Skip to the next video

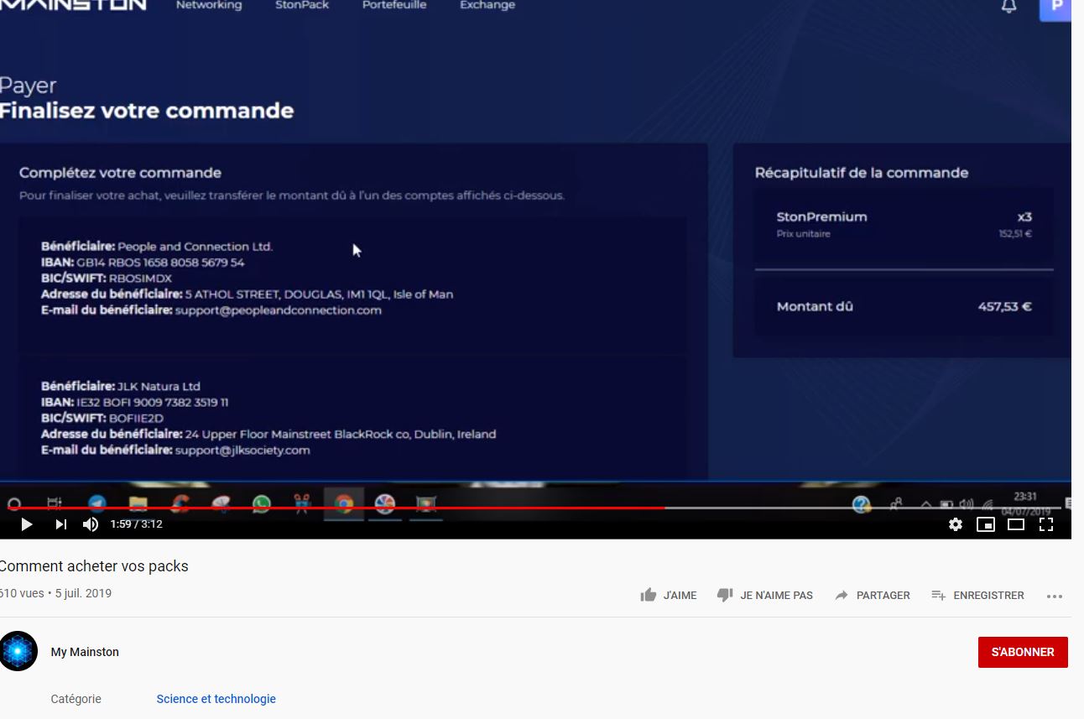(x=60, y=524)
